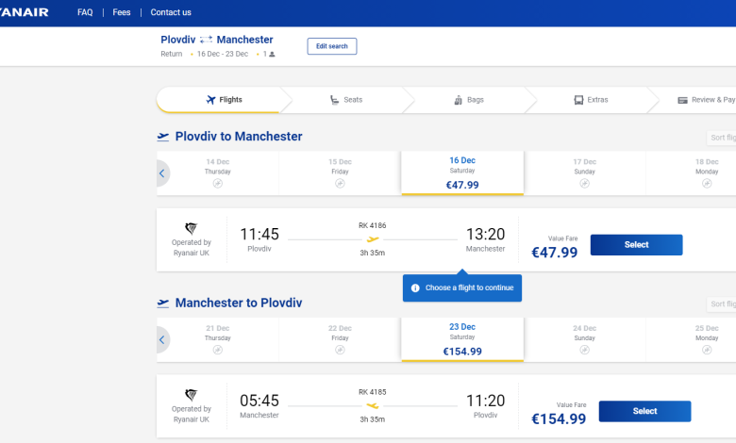Click the route swap arrows icon
The width and height of the screenshot is (736, 443).
pyautogui.click(x=206, y=40)
